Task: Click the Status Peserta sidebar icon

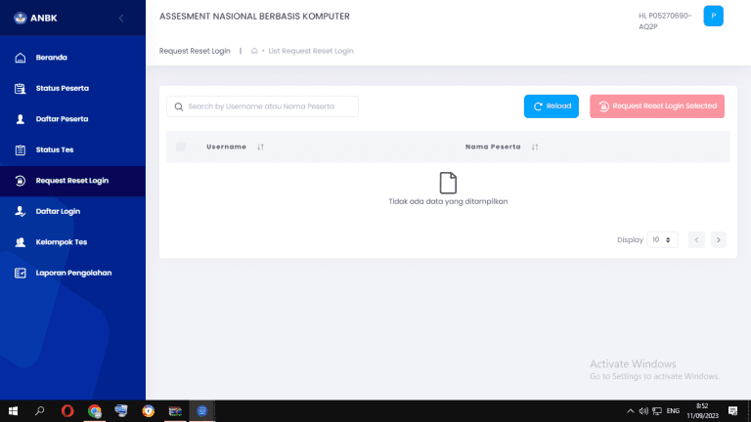Action: [20, 89]
